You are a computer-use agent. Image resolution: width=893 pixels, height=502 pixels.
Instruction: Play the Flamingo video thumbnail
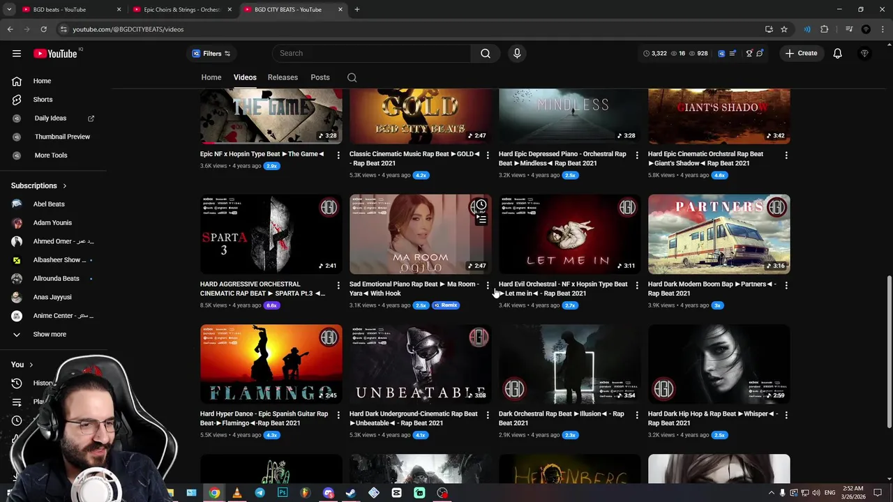271,364
